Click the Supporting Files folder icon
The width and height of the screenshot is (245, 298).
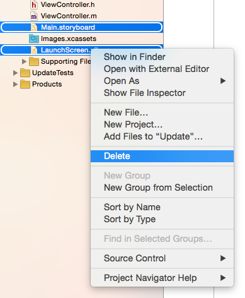(34, 61)
